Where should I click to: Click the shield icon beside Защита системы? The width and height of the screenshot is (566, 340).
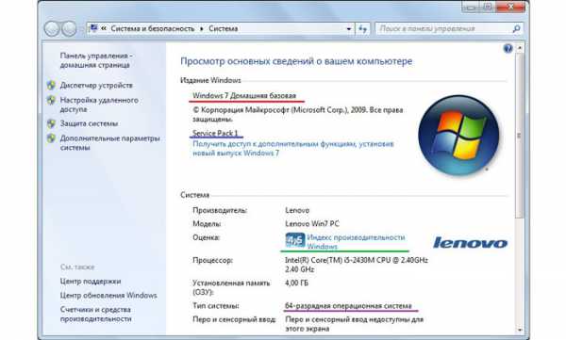point(51,123)
